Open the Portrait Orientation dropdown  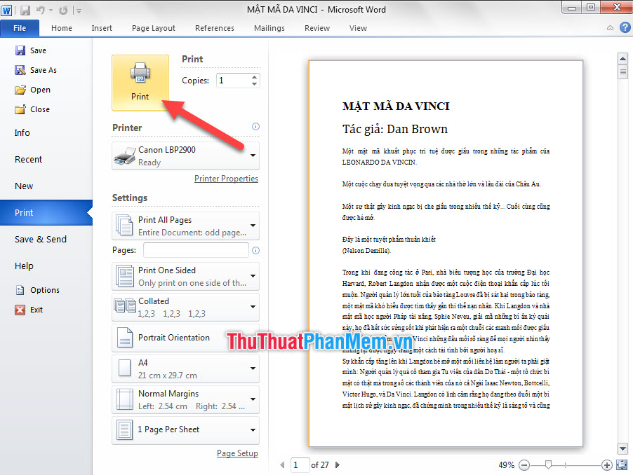185,338
